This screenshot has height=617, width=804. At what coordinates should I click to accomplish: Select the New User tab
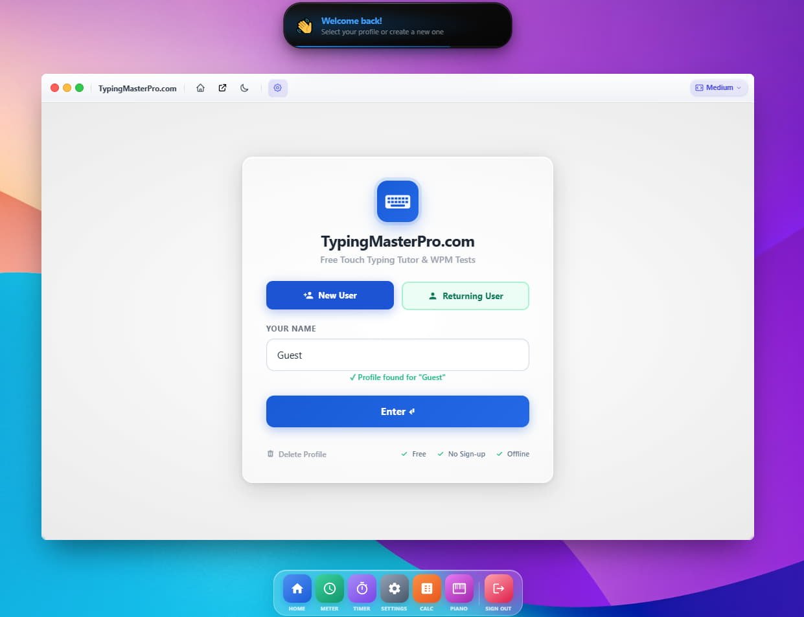(330, 295)
